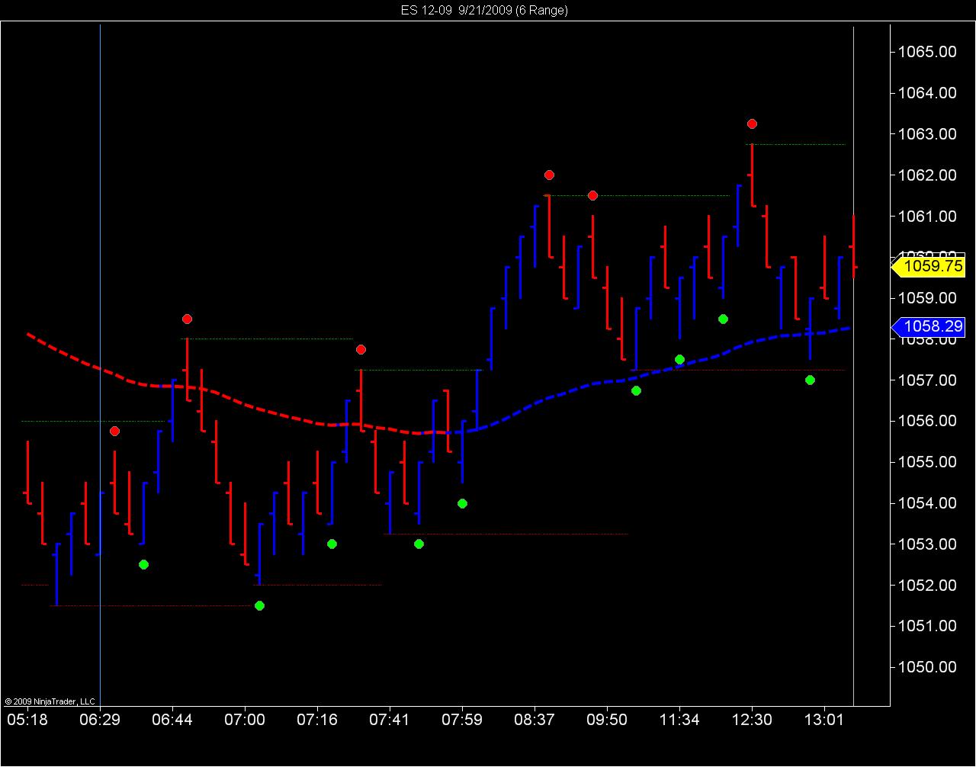
Task: Click the 09:50 time axis label
Action: (607, 720)
